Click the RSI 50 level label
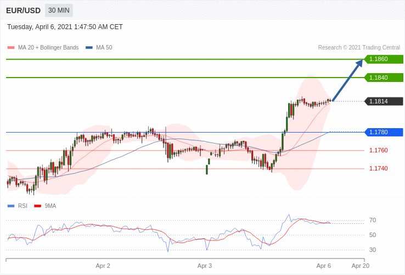405x275 pixels. coord(373,235)
